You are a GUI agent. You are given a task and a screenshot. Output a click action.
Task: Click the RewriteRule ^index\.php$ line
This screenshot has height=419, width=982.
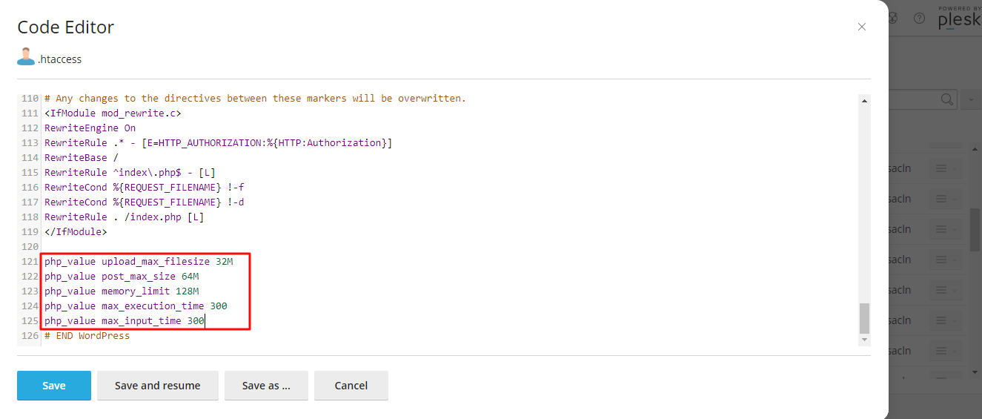[130, 173]
